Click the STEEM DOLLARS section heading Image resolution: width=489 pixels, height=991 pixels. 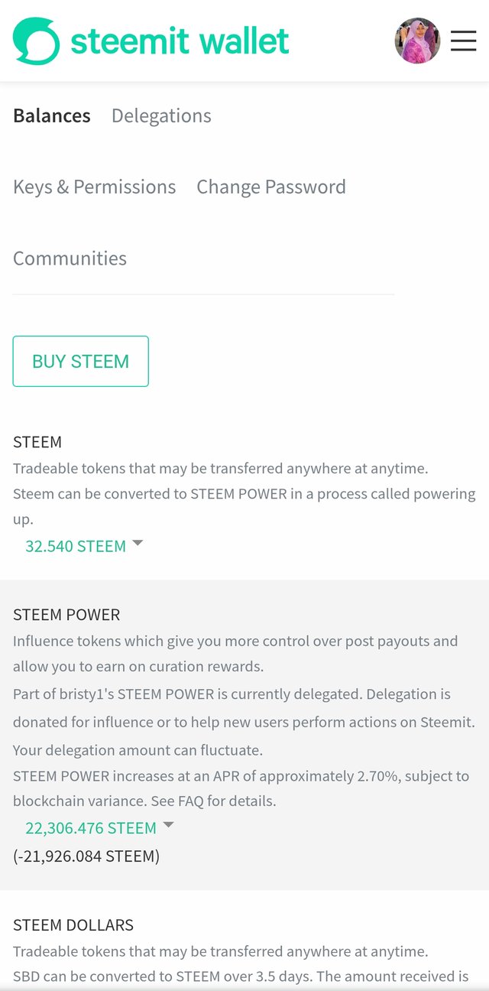tap(73, 925)
